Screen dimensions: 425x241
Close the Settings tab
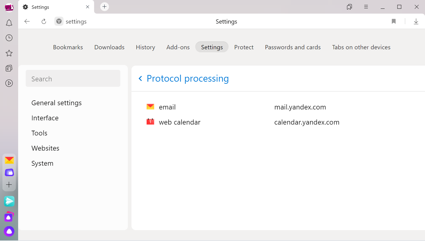pyautogui.click(x=88, y=7)
